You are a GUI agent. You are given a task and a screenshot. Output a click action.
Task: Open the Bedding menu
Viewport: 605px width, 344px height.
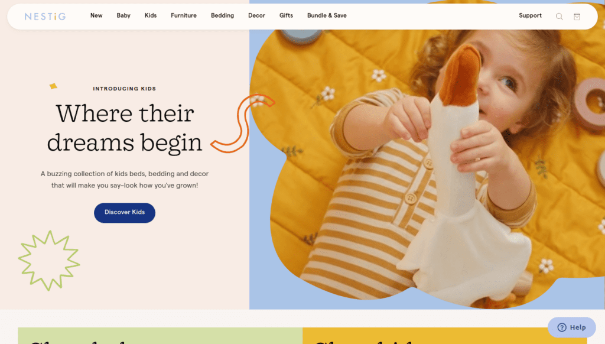tap(222, 15)
